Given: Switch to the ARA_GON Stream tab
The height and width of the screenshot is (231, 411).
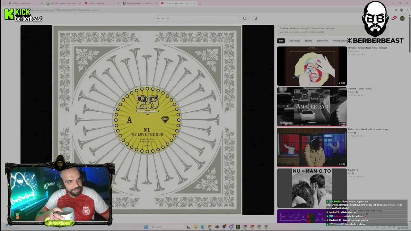Looking at the screenshot, I should click(63, 3).
